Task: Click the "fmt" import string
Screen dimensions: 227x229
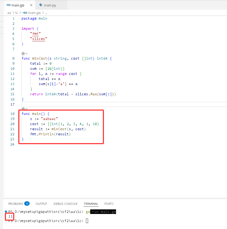Action: click(x=36, y=34)
